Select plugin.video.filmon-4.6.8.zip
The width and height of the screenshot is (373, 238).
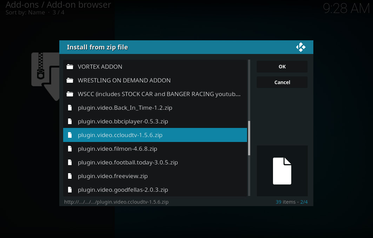[155, 149]
